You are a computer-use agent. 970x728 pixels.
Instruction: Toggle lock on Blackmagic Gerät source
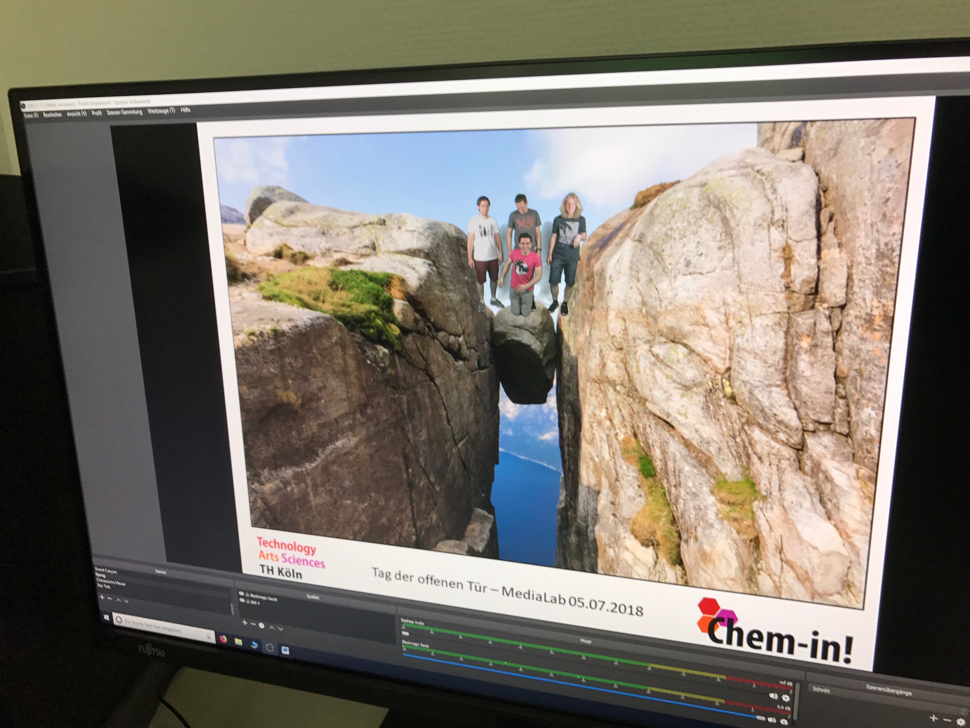[247, 595]
